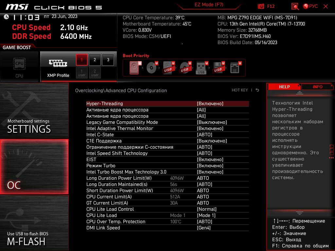Select the USB floppy boot device icon
The image size is (335, 251).
click(x=218, y=67)
